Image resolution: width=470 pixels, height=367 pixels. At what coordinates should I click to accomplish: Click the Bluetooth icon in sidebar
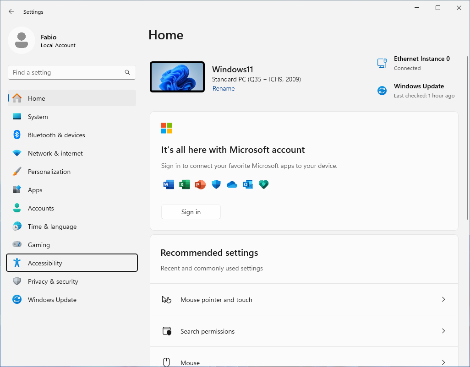click(17, 135)
